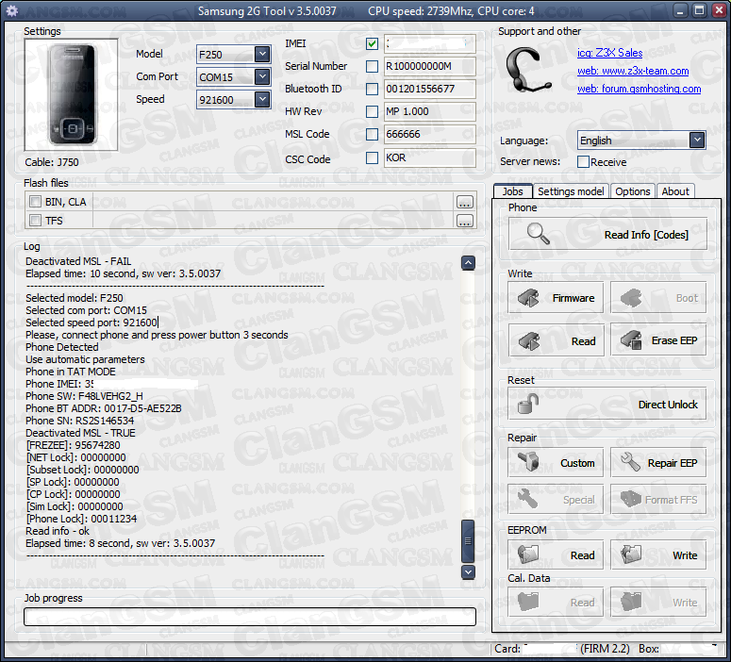Click the headset support icon

tap(528, 70)
